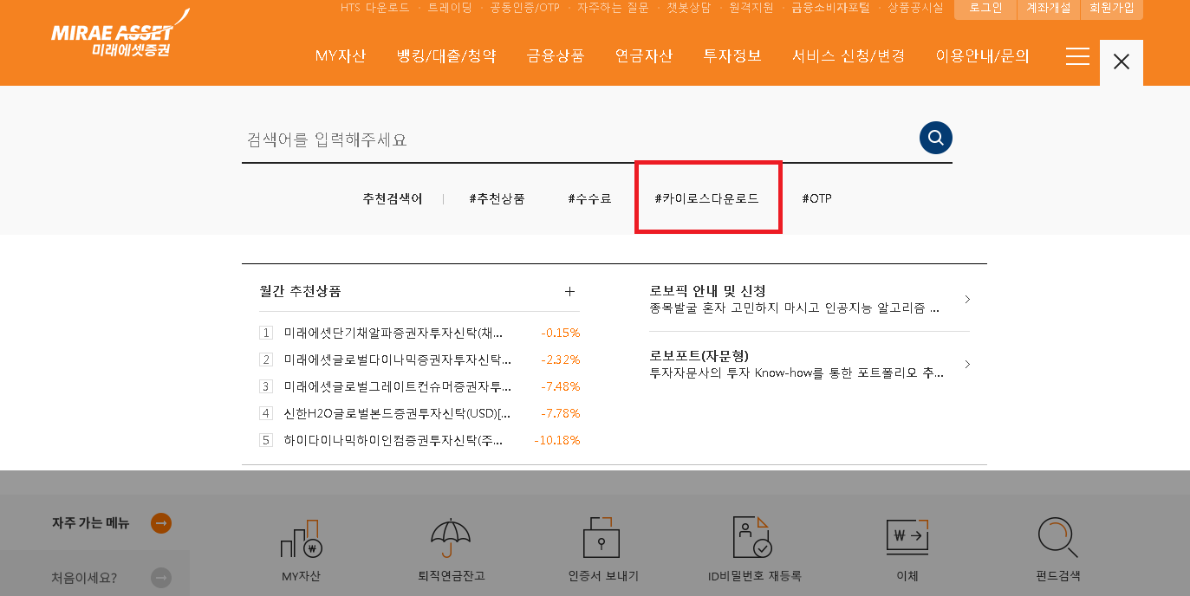Open fund 미래에셋글로벌다이나믹증권자투자신탁
The image size is (1190, 596).
(x=398, y=360)
